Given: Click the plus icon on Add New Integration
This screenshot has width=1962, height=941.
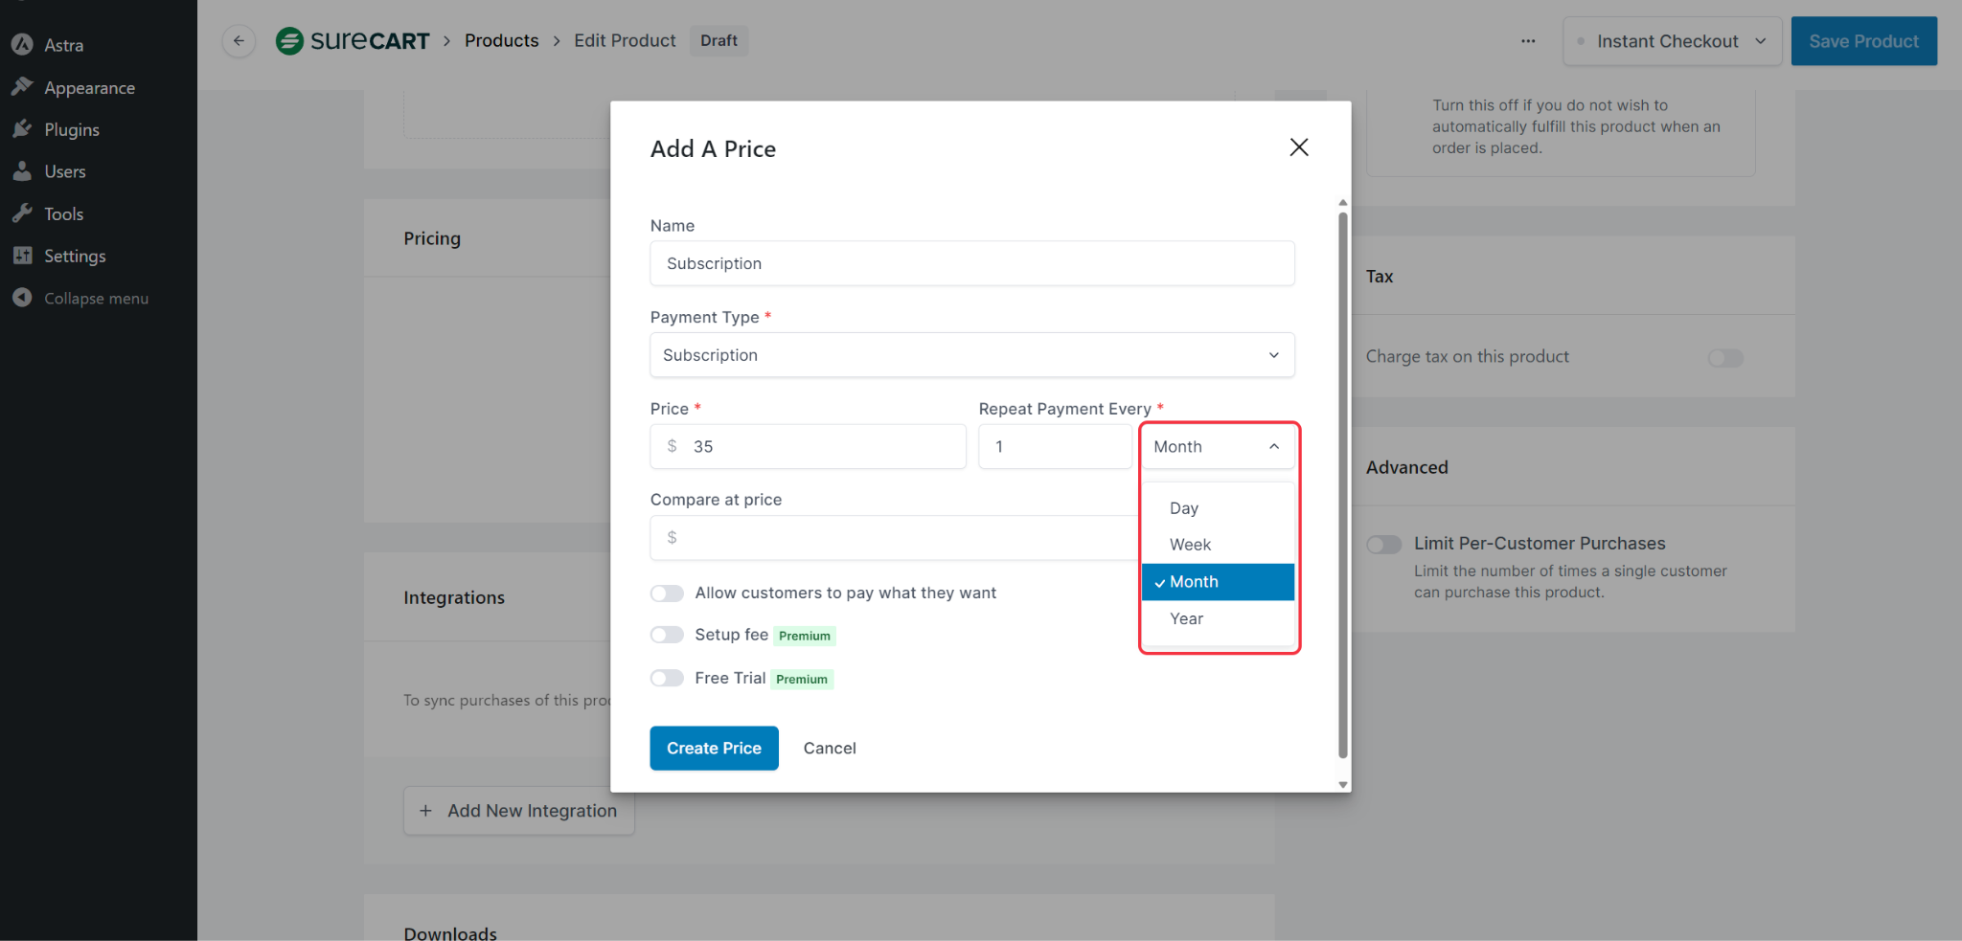Looking at the screenshot, I should pos(426,811).
